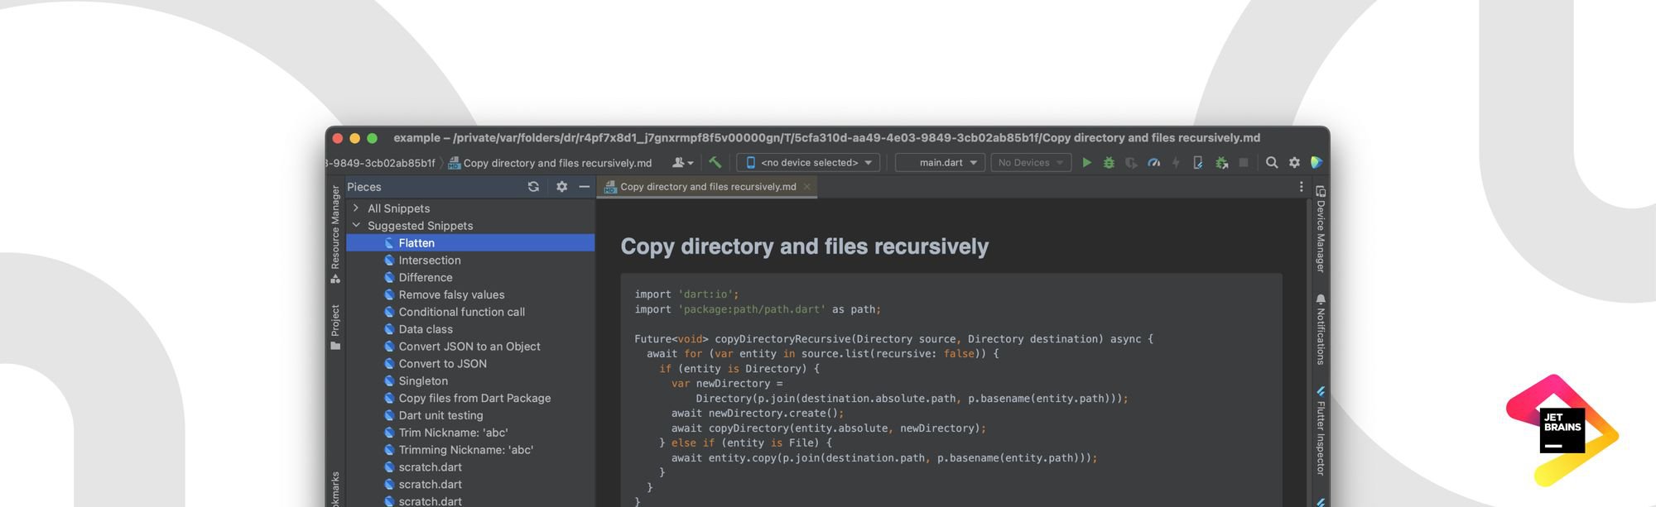Open the Device Manager panel
Image resolution: width=1656 pixels, height=507 pixels.
[x=1321, y=229]
